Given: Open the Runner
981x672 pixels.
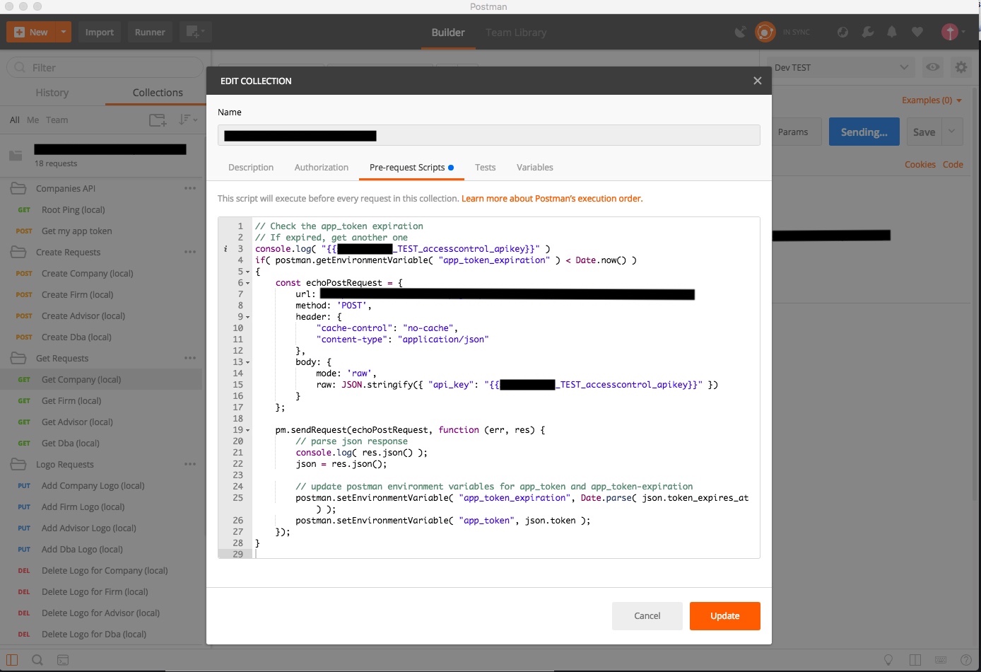Looking at the screenshot, I should pyautogui.click(x=150, y=32).
